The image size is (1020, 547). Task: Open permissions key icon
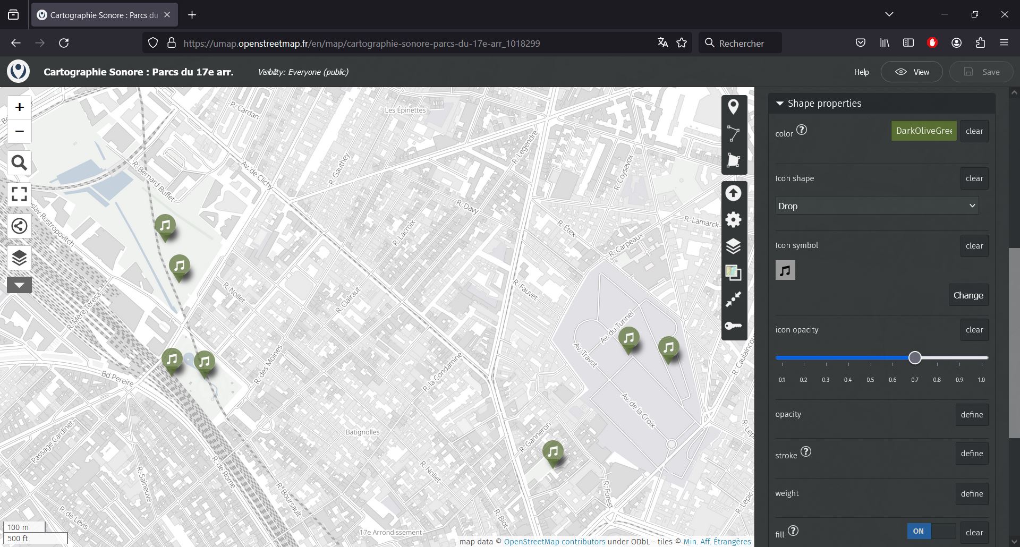point(733,326)
